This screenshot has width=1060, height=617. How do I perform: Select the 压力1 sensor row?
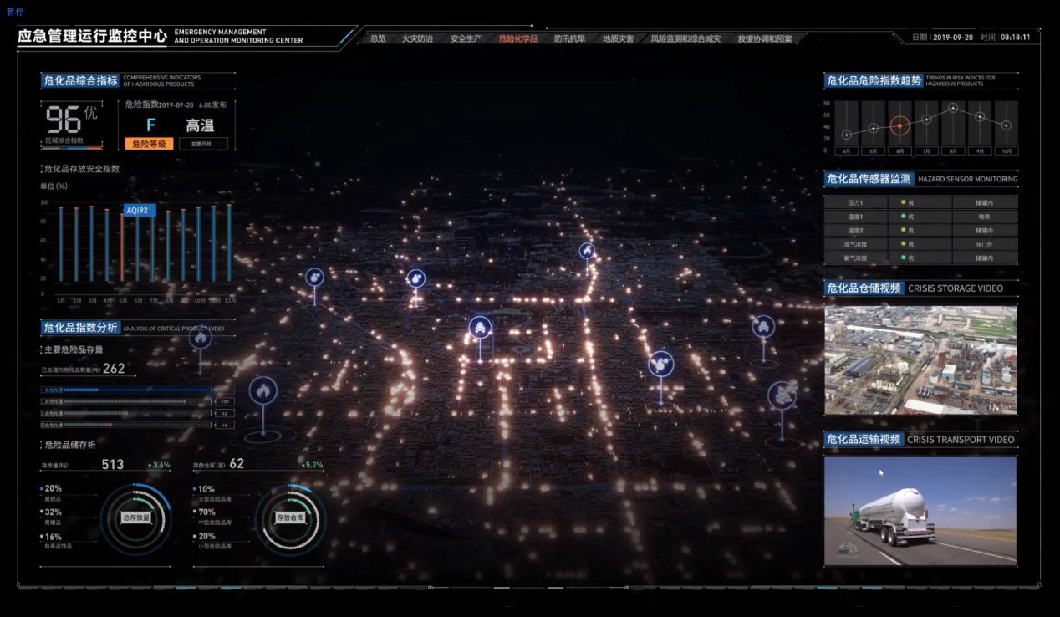pos(920,202)
